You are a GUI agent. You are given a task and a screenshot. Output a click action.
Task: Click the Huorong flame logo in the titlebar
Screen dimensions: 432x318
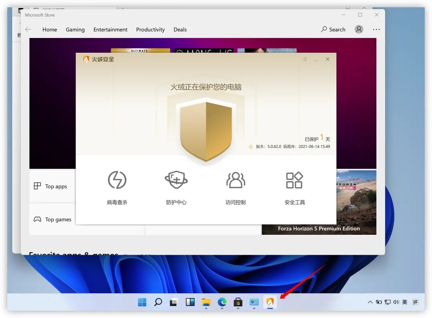[86, 59]
